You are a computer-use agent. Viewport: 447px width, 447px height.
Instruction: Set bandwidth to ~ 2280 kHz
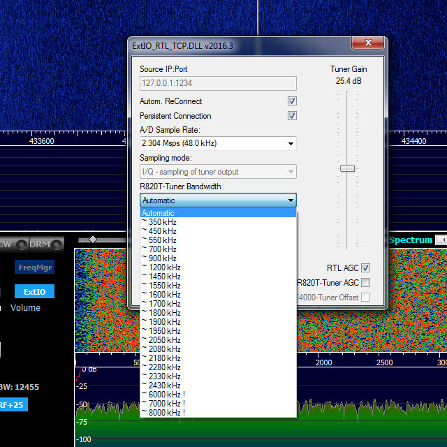pyautogui.click(x=218, y=367)
